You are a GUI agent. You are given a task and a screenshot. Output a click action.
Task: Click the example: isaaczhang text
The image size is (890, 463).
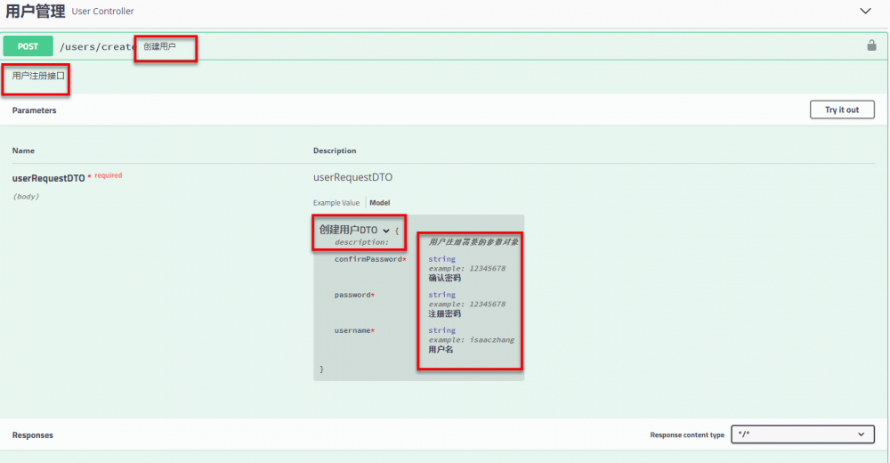[471, 340]
